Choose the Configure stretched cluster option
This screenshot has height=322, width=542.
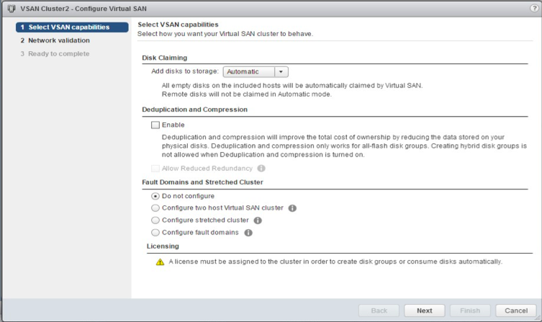point(155,220)
